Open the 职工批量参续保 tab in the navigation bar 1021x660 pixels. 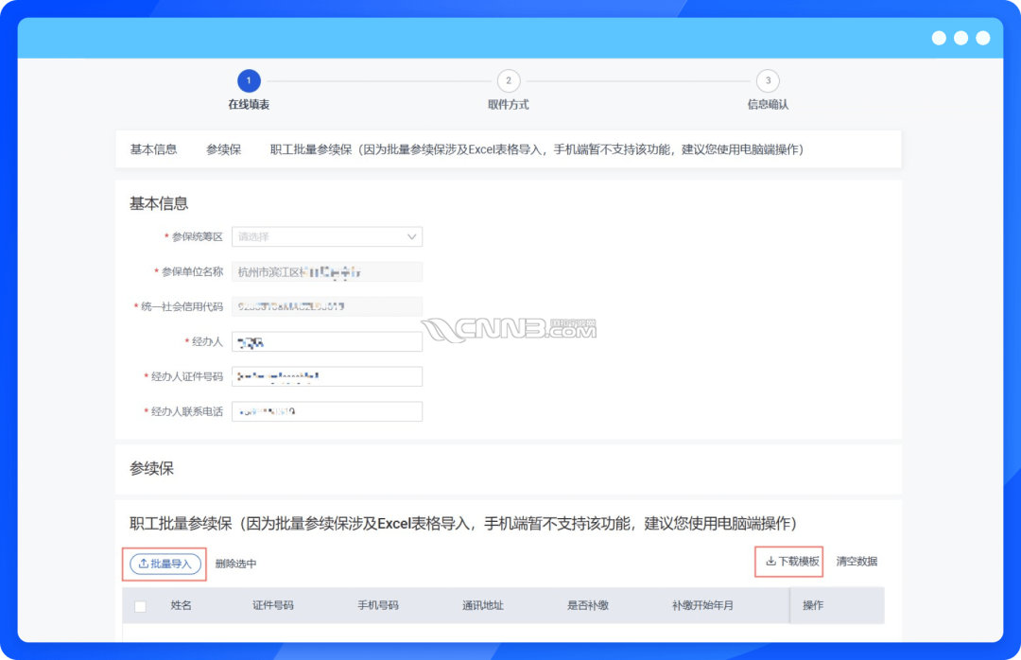(537, 149)
